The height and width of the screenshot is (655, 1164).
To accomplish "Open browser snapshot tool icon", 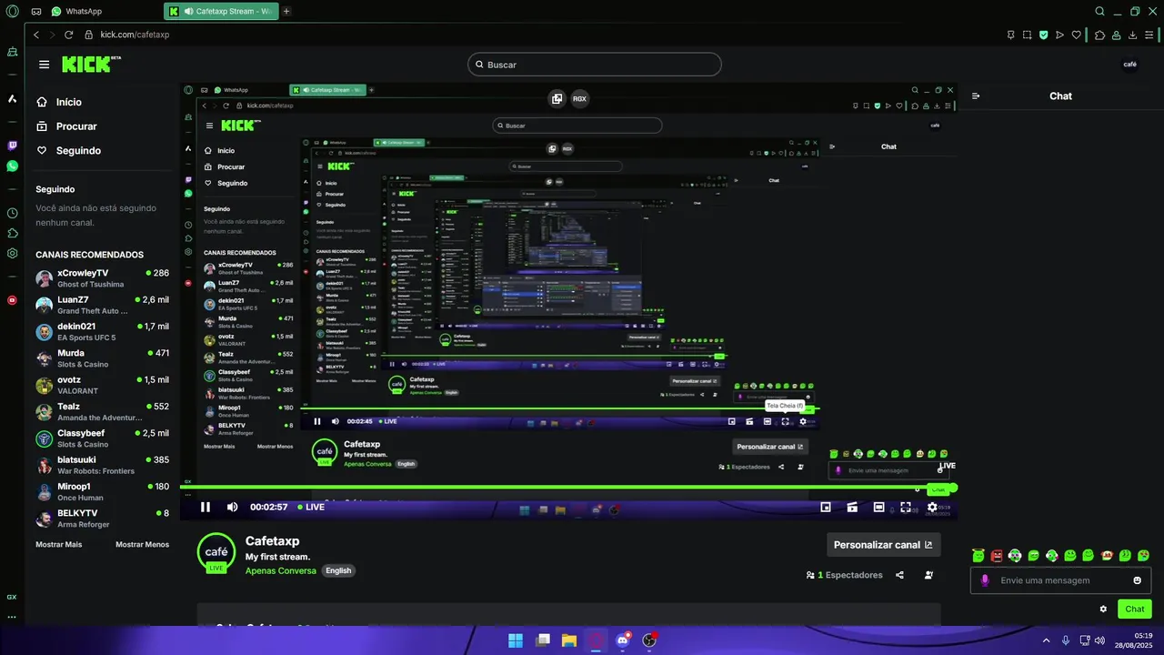I will 1027,35.
